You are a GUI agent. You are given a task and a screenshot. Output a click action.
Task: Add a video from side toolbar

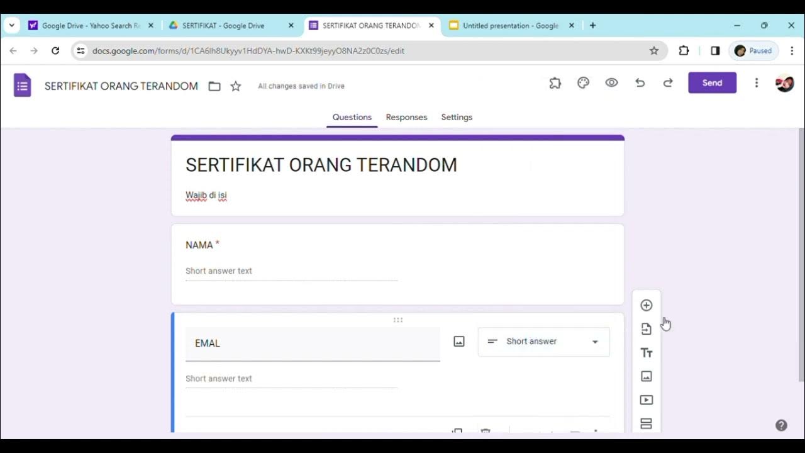pos(646,400)
